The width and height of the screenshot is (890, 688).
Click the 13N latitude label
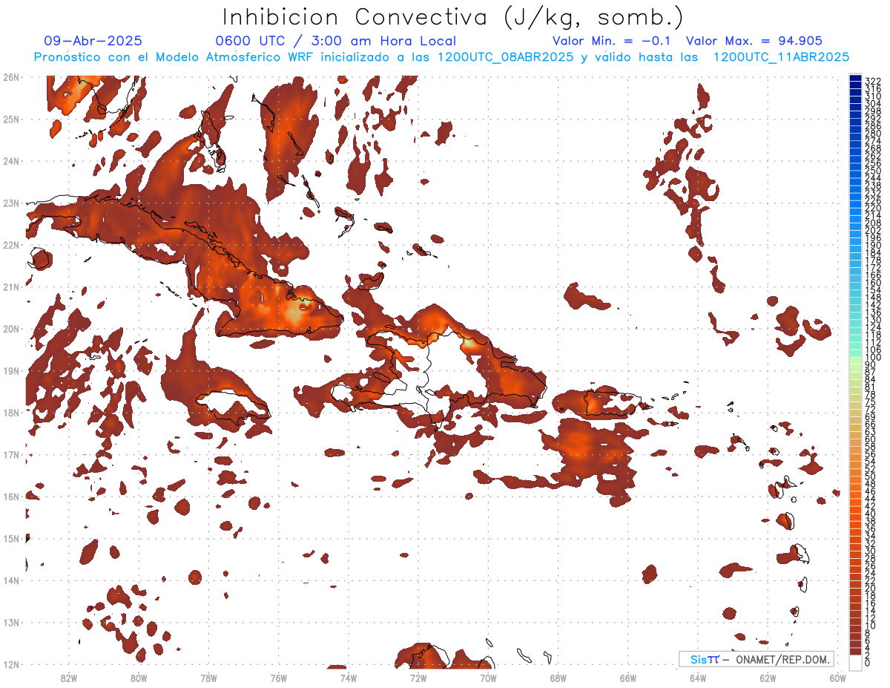point(10,622)
